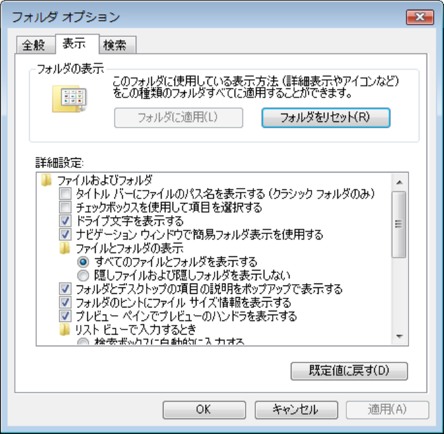Switch to the 全般 tab
This screenshot has width=444, height=434.
[35, 45]
